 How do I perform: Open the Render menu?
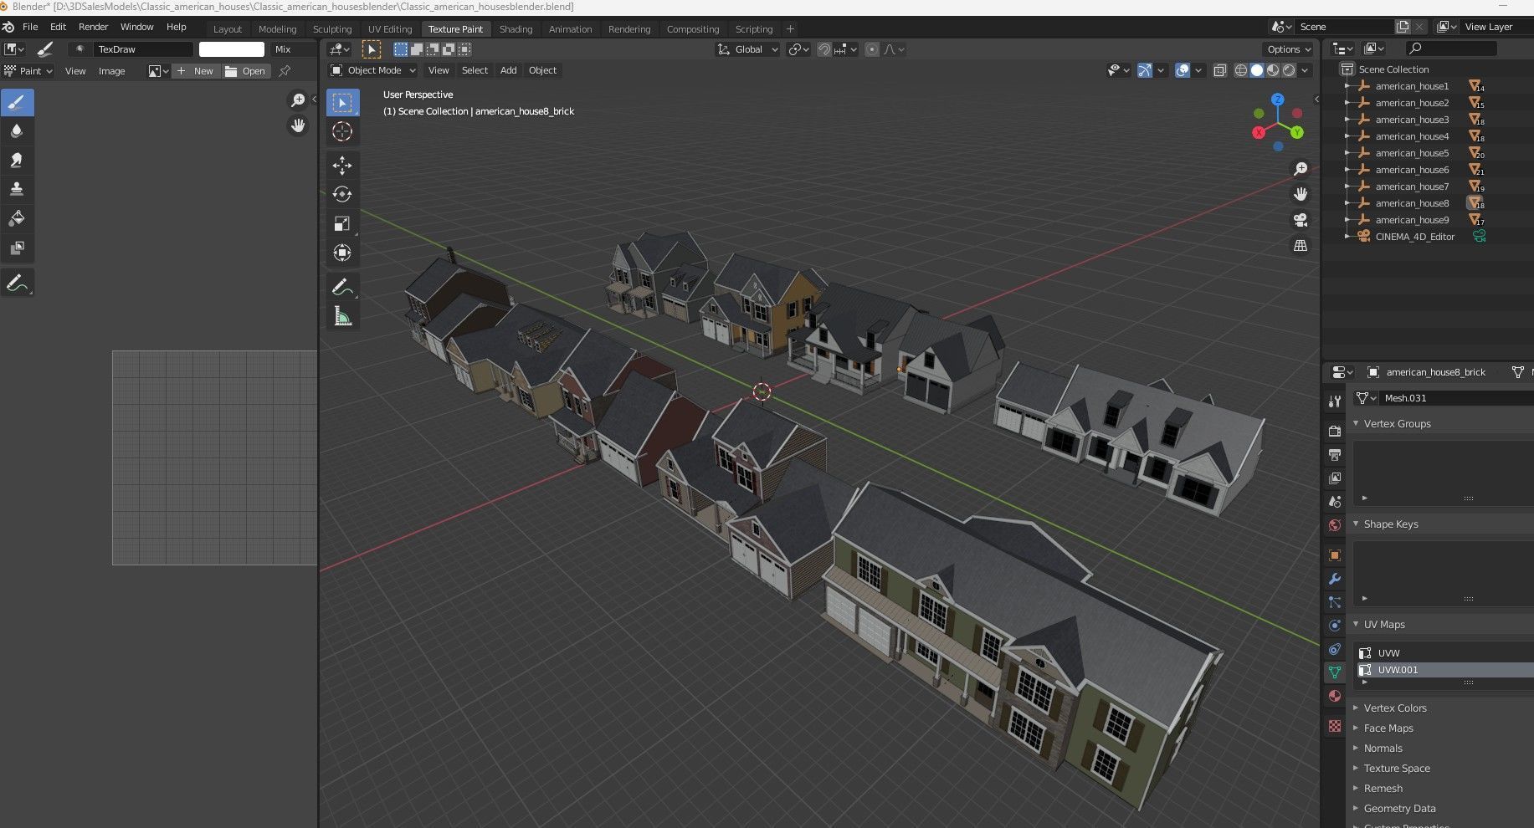click(93, 27)
